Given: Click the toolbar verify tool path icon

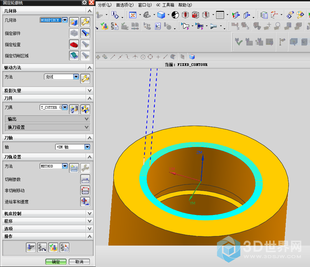Looking at the screenshot, I should [104, 26].
